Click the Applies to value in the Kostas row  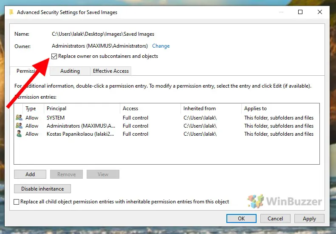(x=279, y=134)
